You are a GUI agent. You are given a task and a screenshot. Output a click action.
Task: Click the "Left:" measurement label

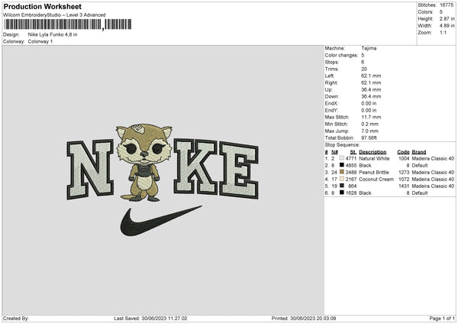point(330,76)
